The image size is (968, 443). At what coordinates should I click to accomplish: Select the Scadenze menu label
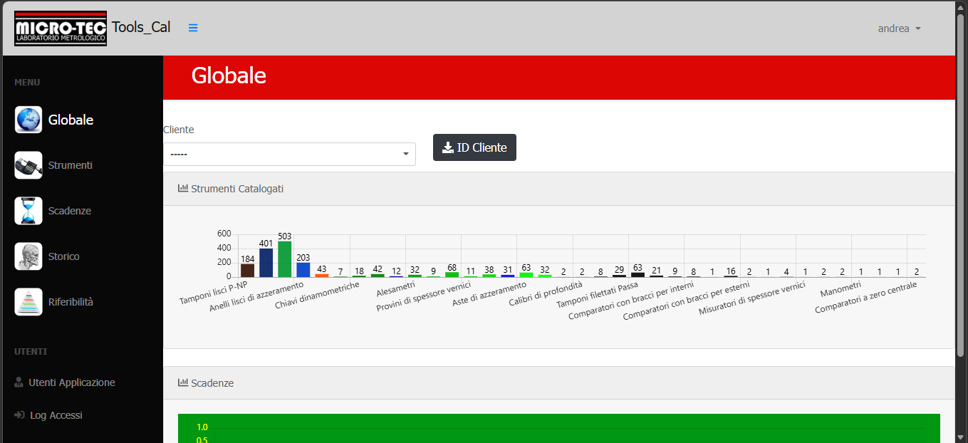(x=70, y=211)
